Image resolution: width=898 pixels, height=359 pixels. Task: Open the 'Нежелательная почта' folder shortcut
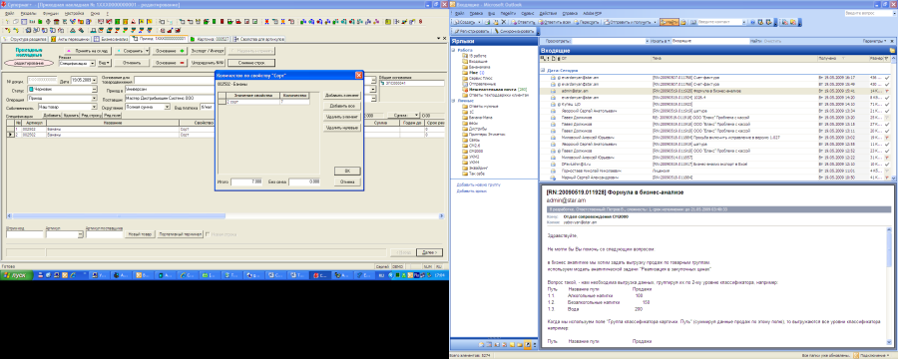(x=493, y=90)
